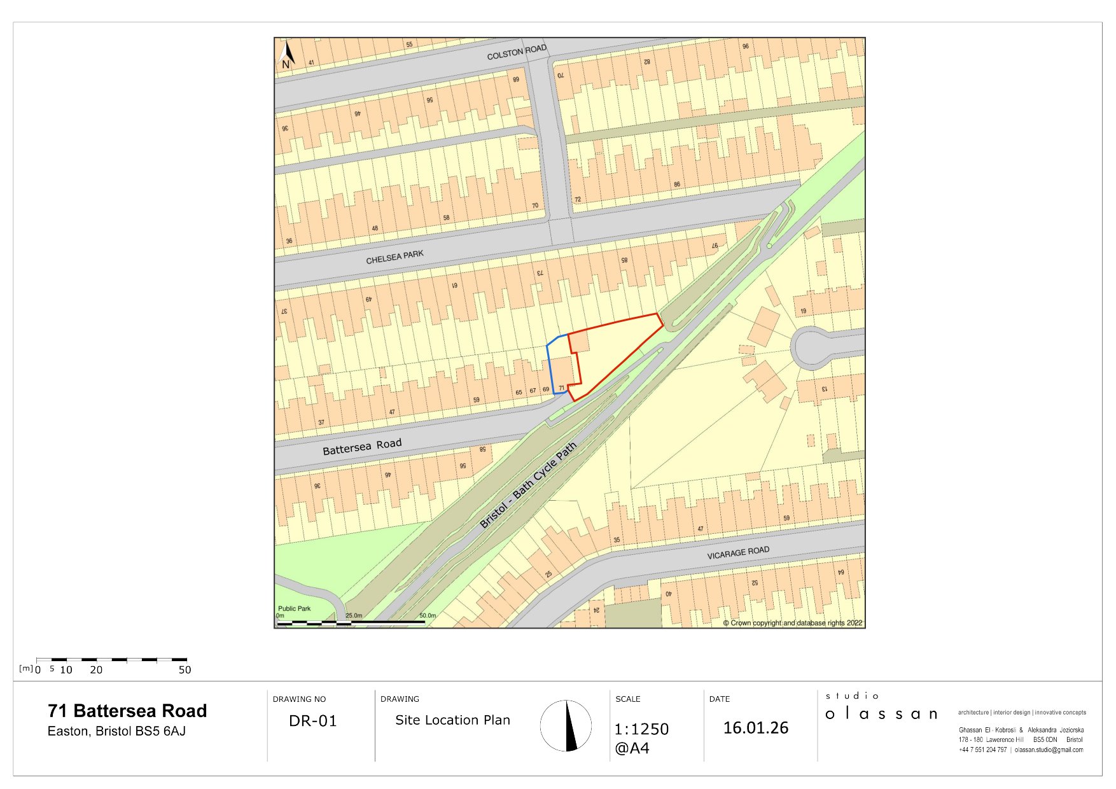Click the studio olassan logo
This screenshot has width=1116, height=789.
pyautogui.click(x=881, y=708)
